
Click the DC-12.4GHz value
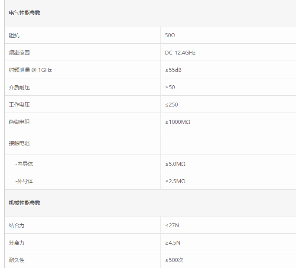pos(180,53)
